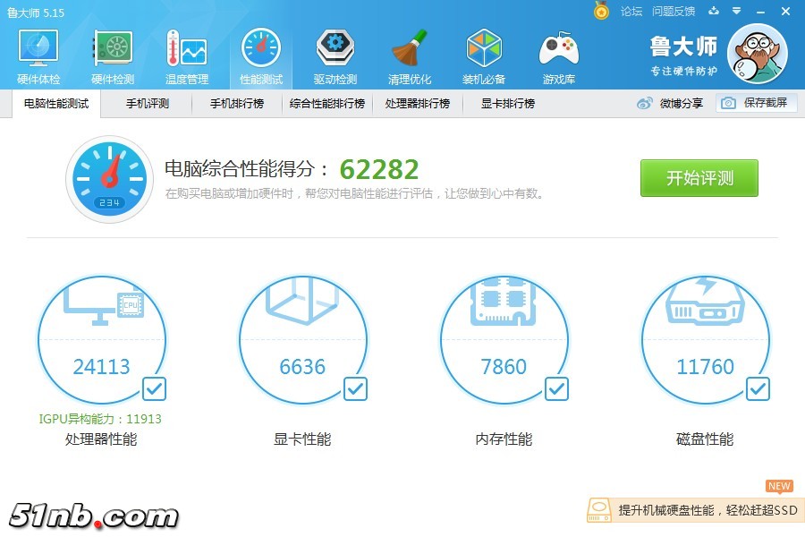Open the dropdown arrow near the close button
Viewport: 805px width, 537px height.
(735, 12)
